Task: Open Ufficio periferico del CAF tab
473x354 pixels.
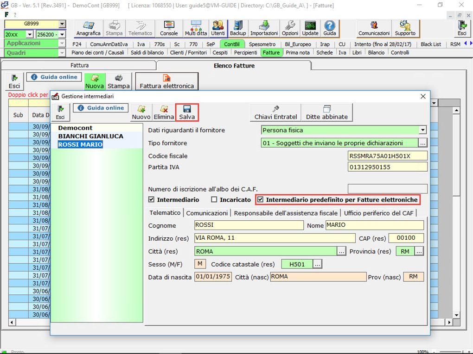Action: pos(378,213)
